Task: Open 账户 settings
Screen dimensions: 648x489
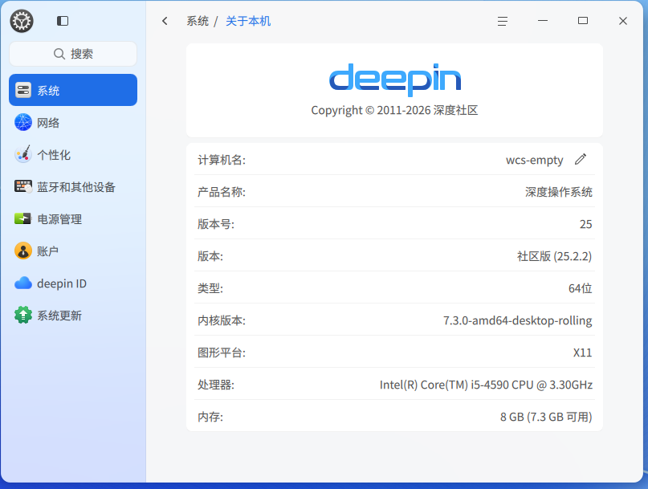Action: (x=73, y=251)
